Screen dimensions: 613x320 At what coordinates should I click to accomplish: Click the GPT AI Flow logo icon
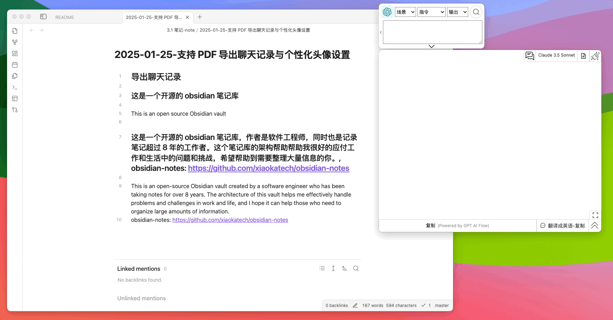click(x=387, y=12)
